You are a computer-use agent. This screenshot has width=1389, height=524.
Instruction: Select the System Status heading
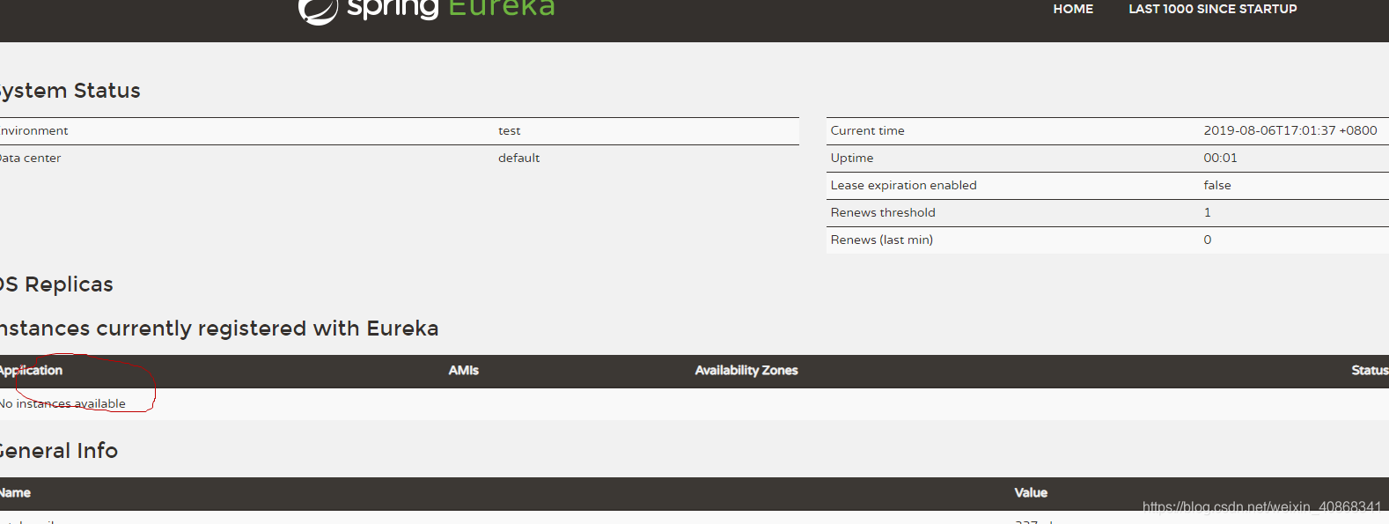point(70,91)
